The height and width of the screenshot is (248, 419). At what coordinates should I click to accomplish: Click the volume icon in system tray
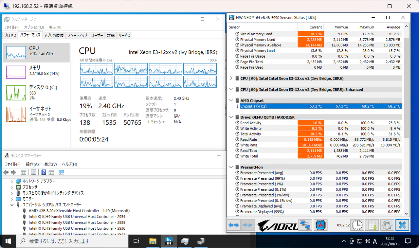tap(367, 241)
